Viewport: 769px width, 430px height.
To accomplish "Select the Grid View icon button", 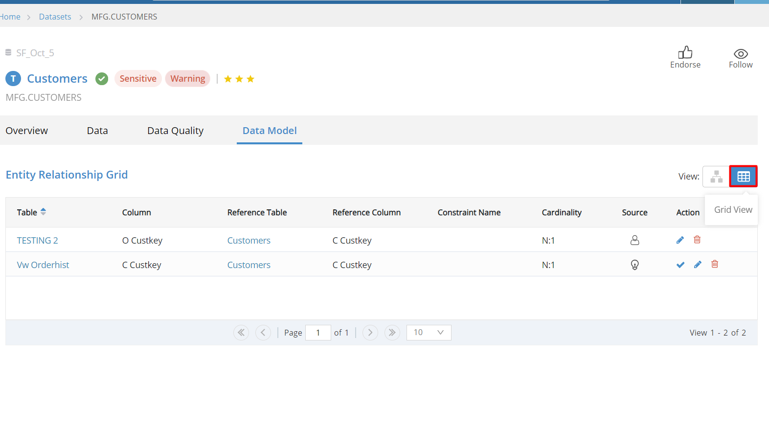I will click(x=743, y=177).
